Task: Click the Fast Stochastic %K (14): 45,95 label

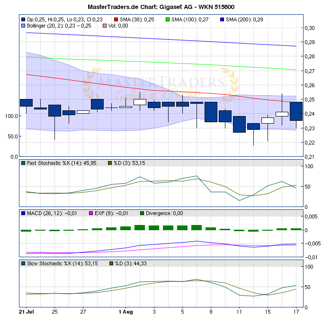Action: pyautogui.click(x=62, y=163)
